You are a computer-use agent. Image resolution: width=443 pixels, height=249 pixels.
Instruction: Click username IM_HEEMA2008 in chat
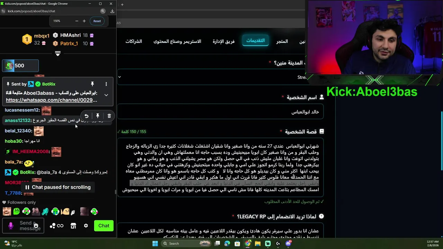[x=30, y=151]
